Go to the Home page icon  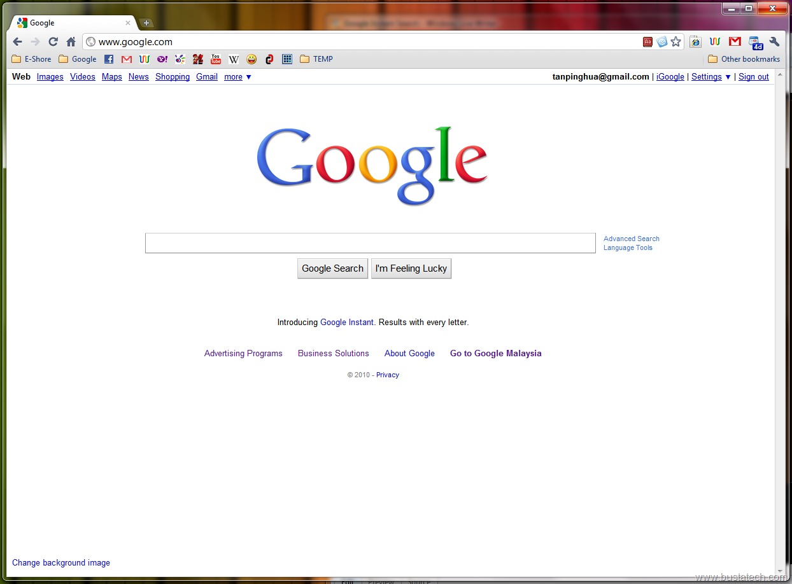click(x=71, y=42)
